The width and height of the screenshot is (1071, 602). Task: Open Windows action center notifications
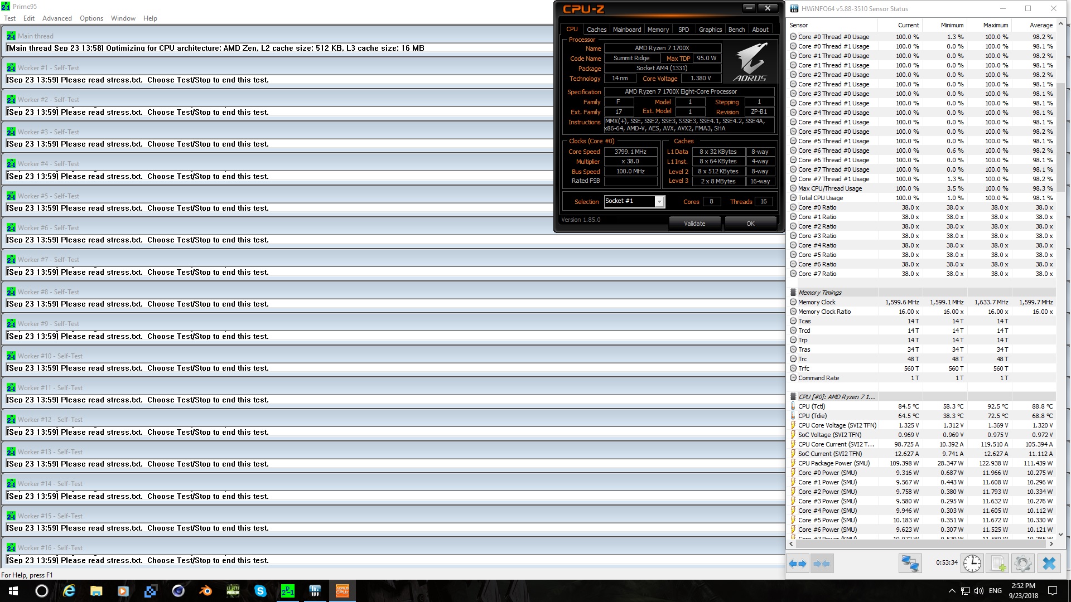[1053, 591]
